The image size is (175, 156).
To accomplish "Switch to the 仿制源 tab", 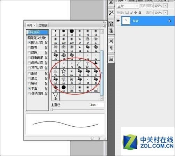I will click(43, 25).
